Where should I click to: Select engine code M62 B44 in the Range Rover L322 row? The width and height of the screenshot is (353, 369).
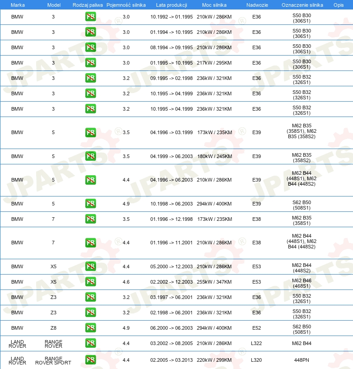(302, 343)
